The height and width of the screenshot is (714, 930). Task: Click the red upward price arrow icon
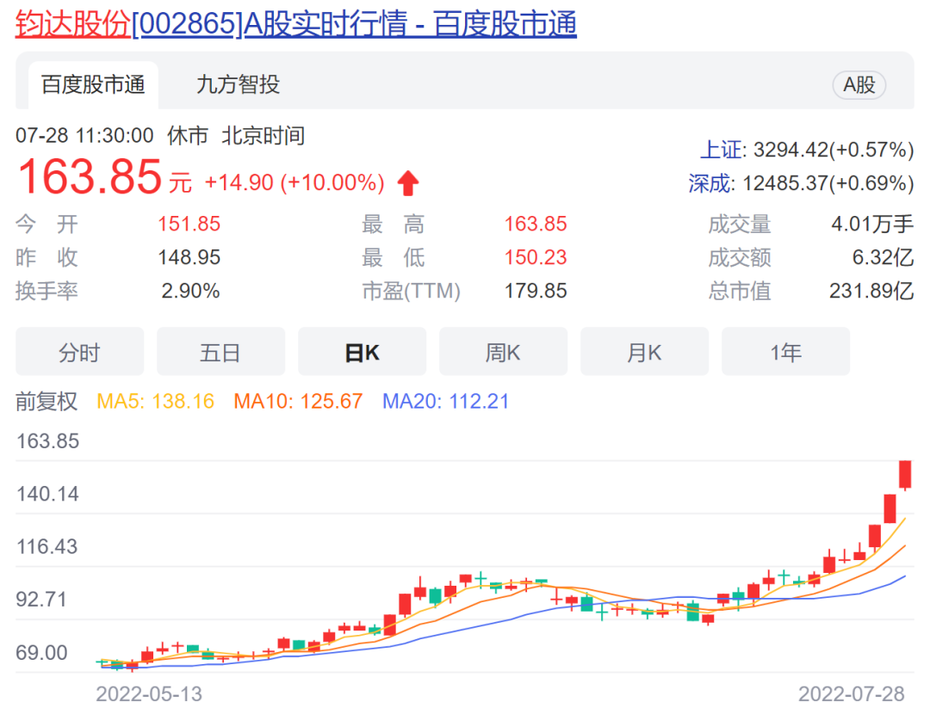407,181
